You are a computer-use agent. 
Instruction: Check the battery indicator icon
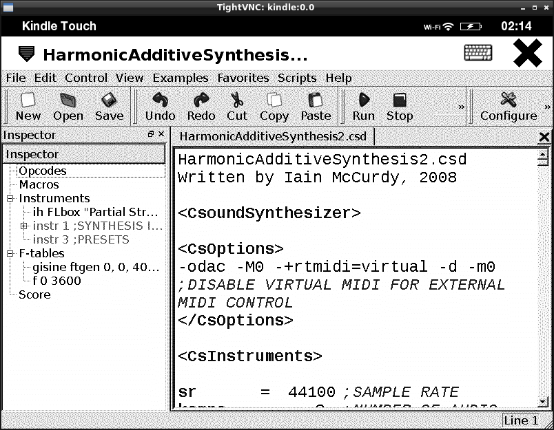(471, 26)
